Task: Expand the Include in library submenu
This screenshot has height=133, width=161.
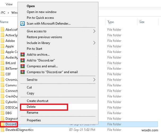Action: tap(94, 43)
